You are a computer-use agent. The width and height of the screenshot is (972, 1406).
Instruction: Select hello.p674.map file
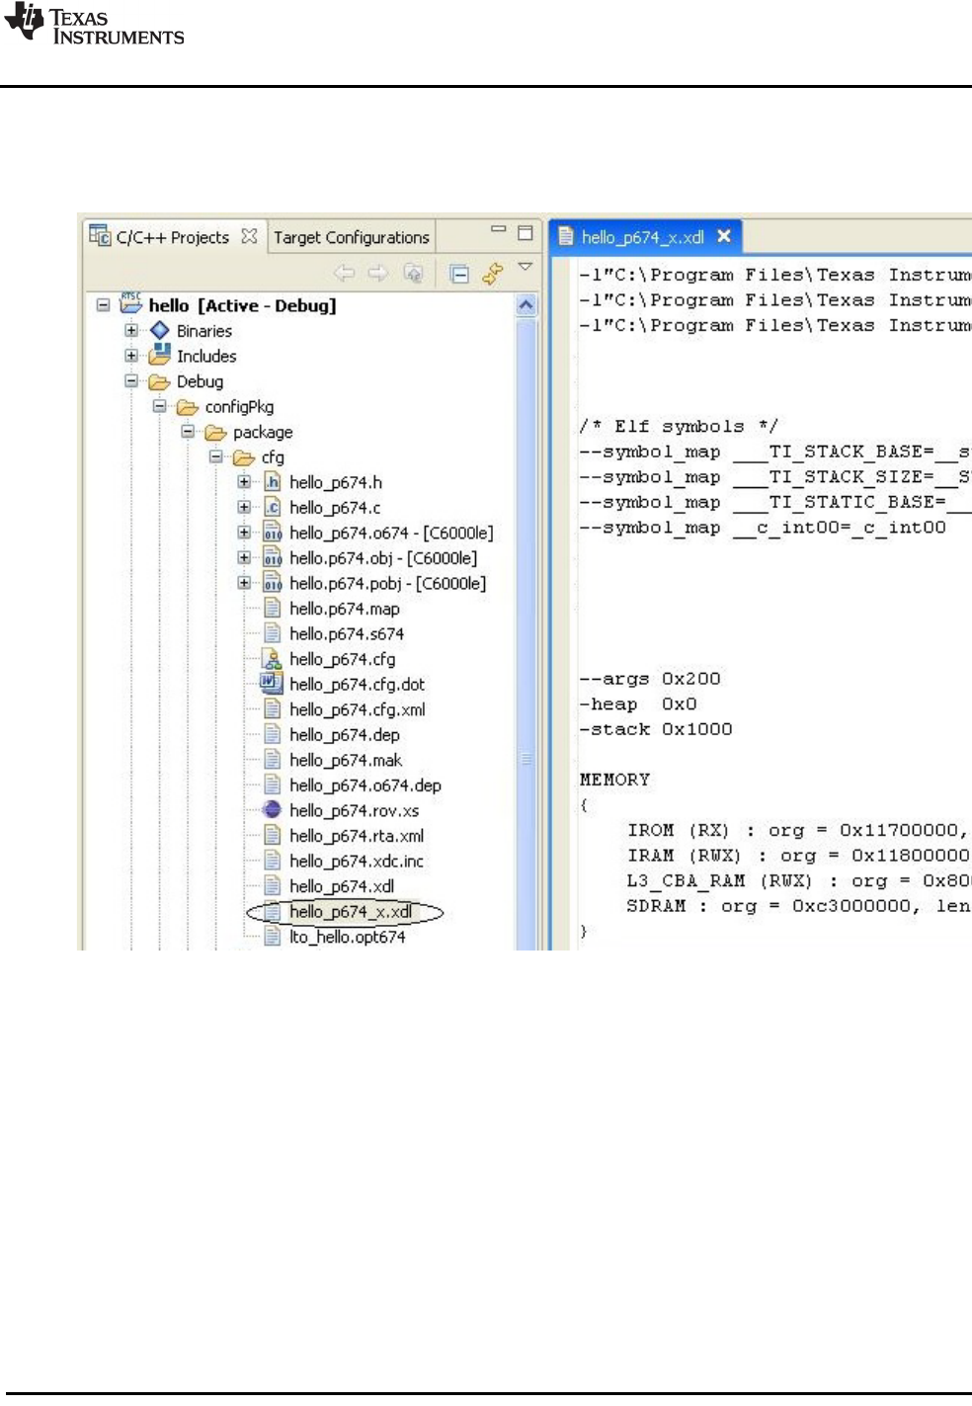pos(345,609)
